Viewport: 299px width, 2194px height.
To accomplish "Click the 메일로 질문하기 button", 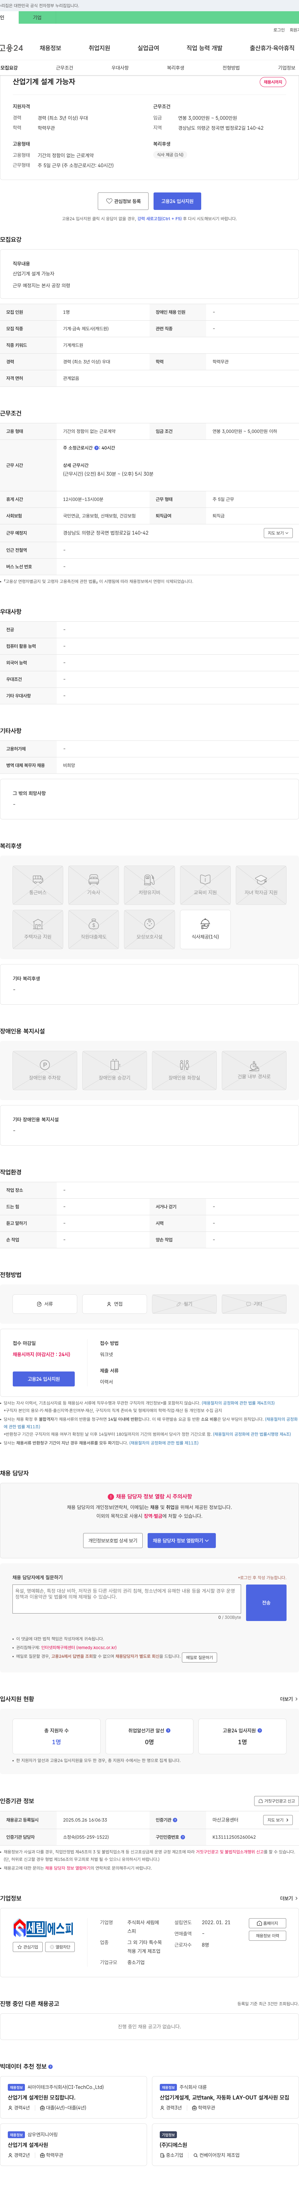I will tap(200, 1658).
